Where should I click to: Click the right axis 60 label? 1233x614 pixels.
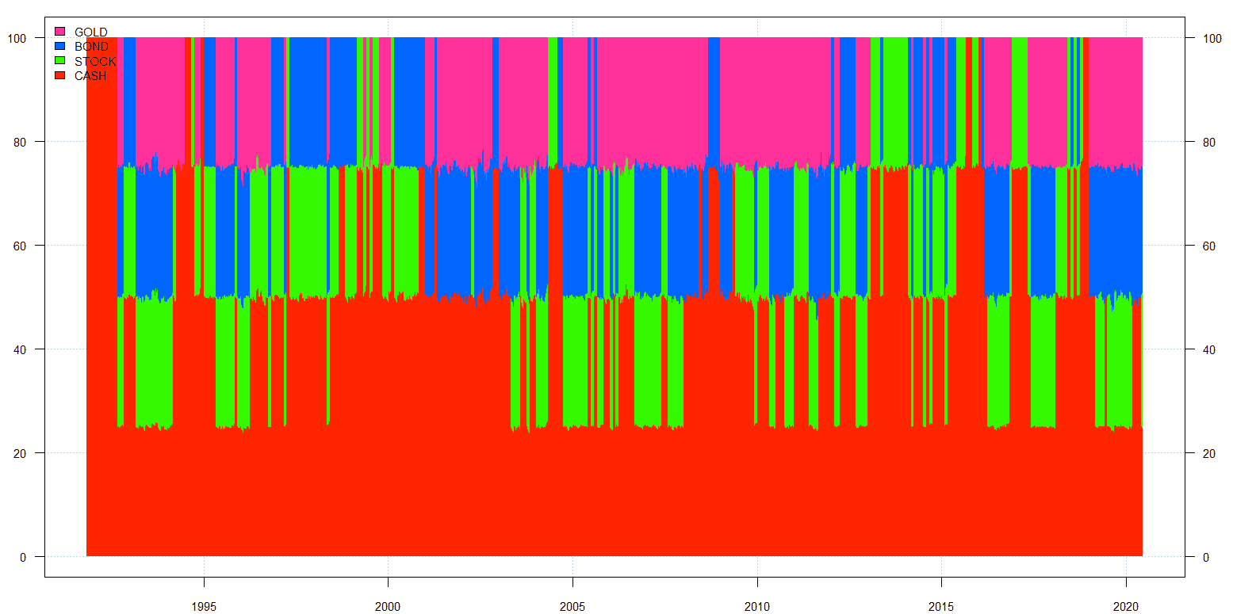(x=1210, y=246)
